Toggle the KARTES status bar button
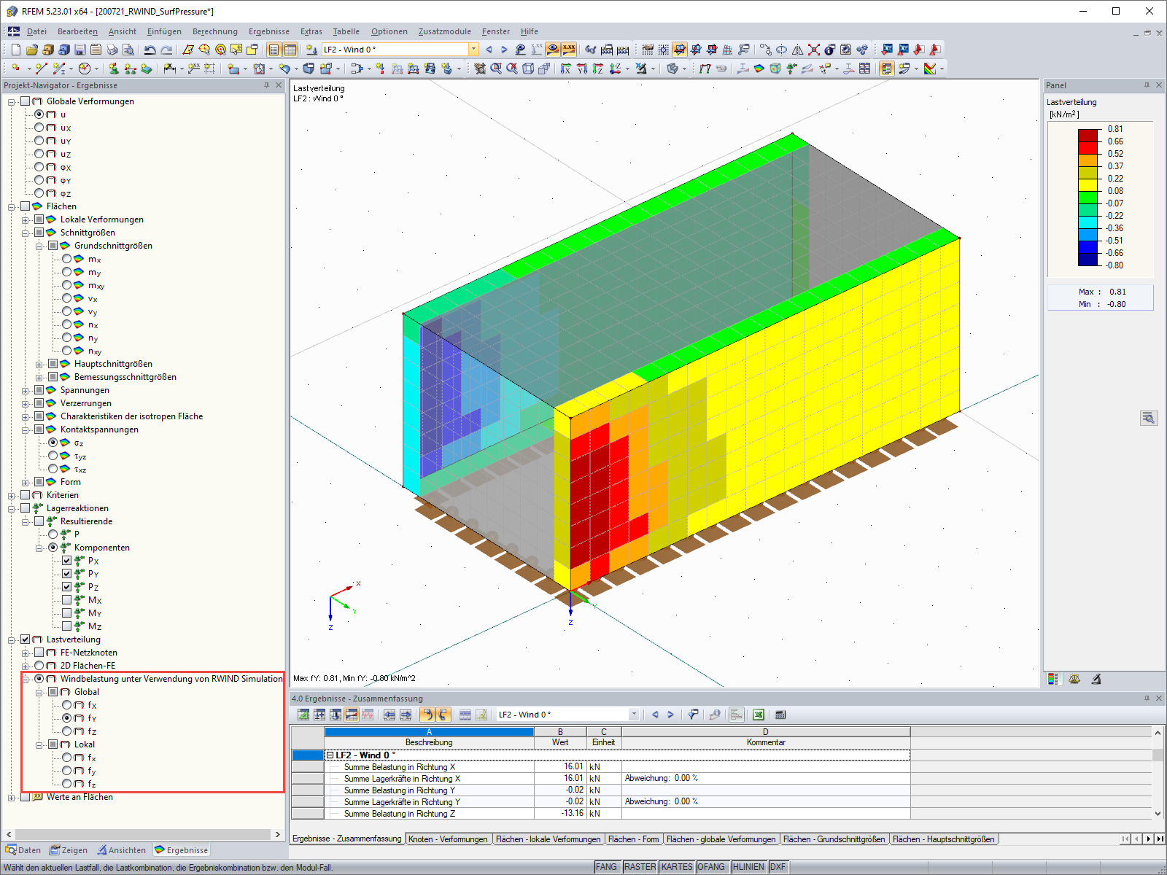 [677, 867]
